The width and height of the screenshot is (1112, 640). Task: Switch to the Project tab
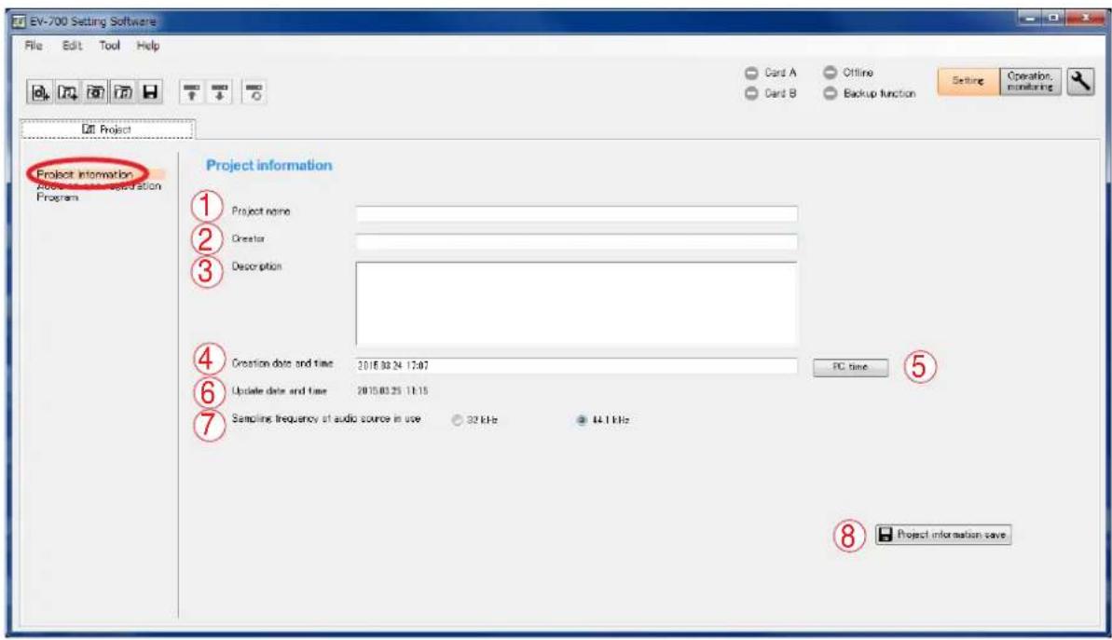pyautogui.click(x=107, y=129)
